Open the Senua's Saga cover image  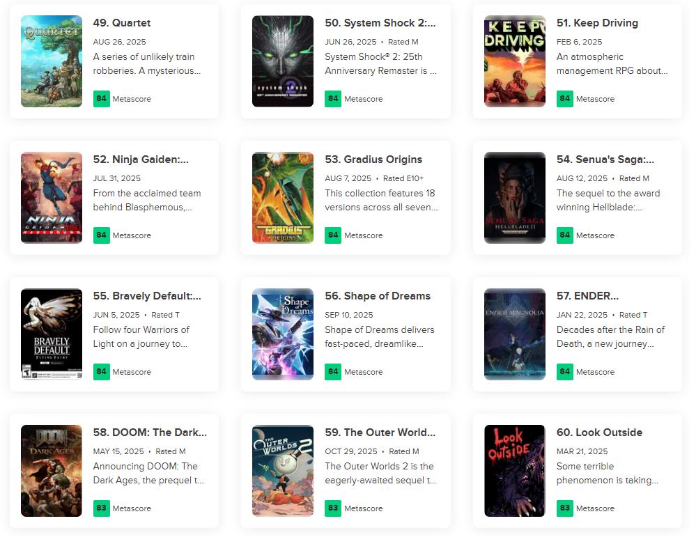click(514, 198)
